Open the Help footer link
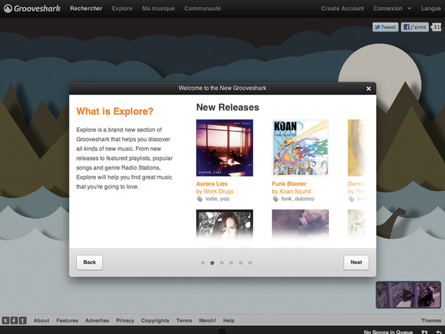 229,321
